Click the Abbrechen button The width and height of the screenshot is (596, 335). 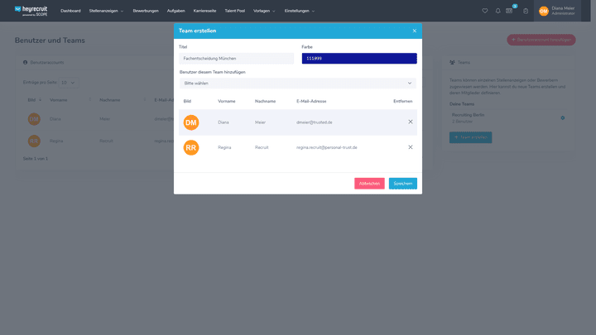coord(369,184)
